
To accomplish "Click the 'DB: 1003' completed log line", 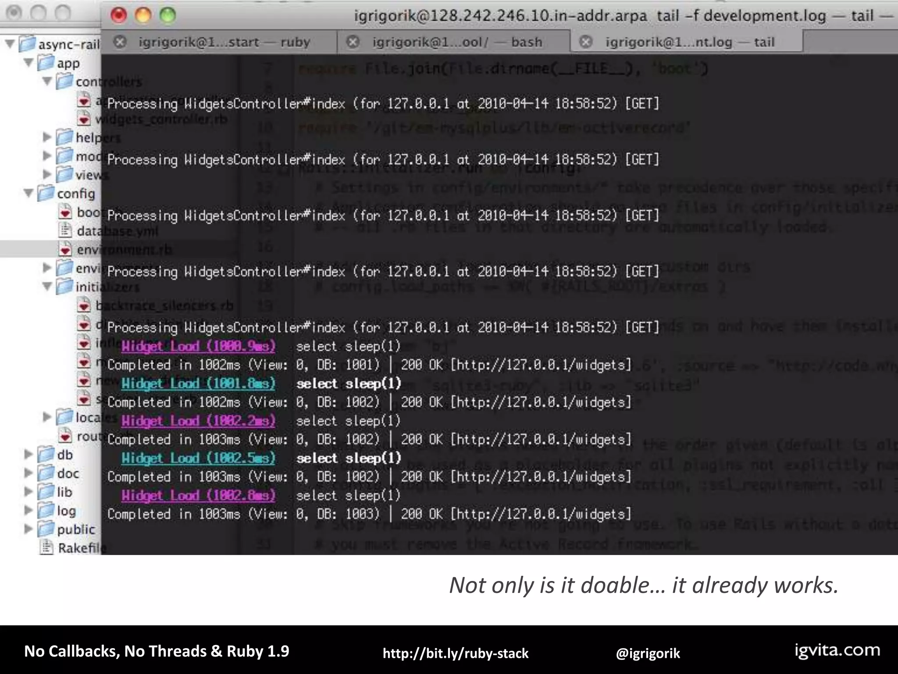I will tap(369, 514).
